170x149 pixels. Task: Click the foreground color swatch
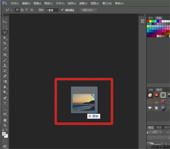(x=4, y=133)
